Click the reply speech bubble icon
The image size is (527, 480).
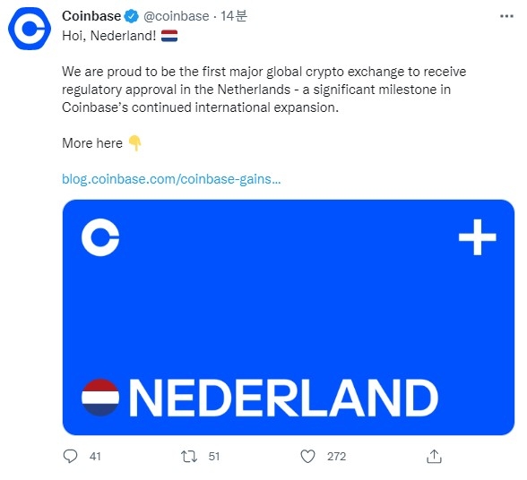pos(70,456)
